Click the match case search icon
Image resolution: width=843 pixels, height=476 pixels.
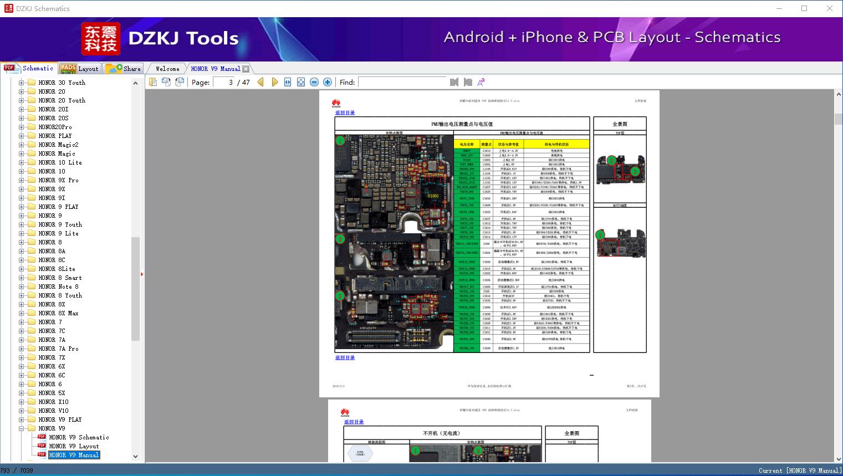pos(481,82)
